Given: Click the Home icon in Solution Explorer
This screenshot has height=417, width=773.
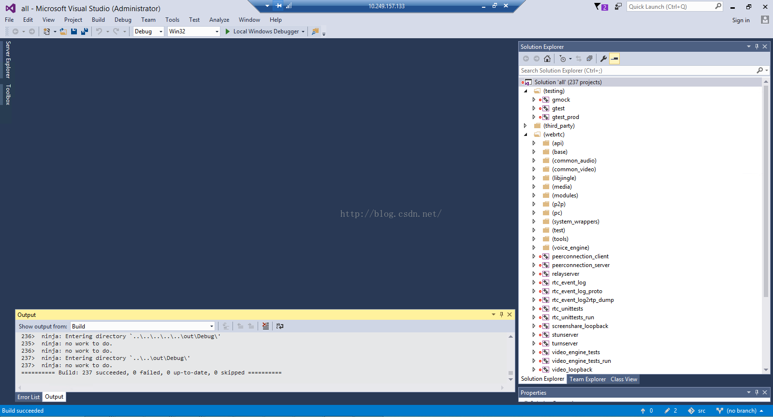Looking at the screenshot, I should click(x=547, y=59).
